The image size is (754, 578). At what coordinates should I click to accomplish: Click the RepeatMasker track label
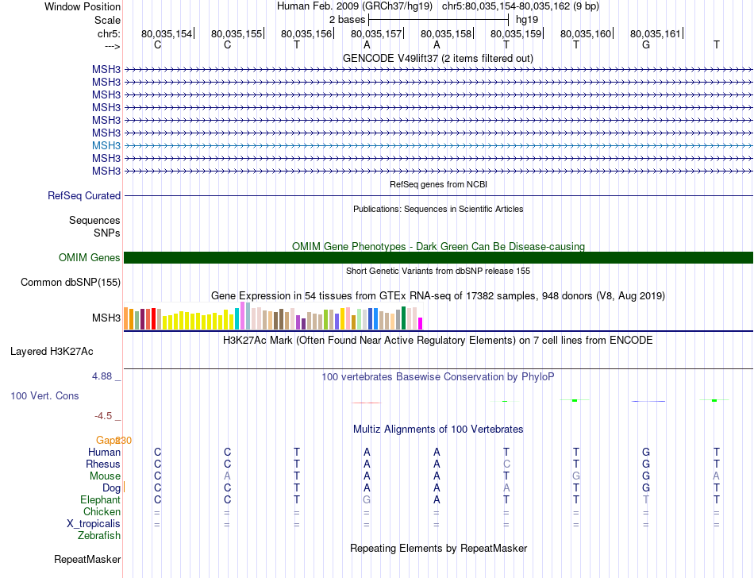(x=87, y=560)
